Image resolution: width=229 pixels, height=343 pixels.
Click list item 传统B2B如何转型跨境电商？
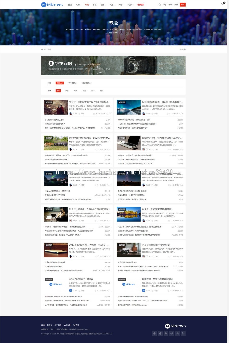click(x=55, y=124)
